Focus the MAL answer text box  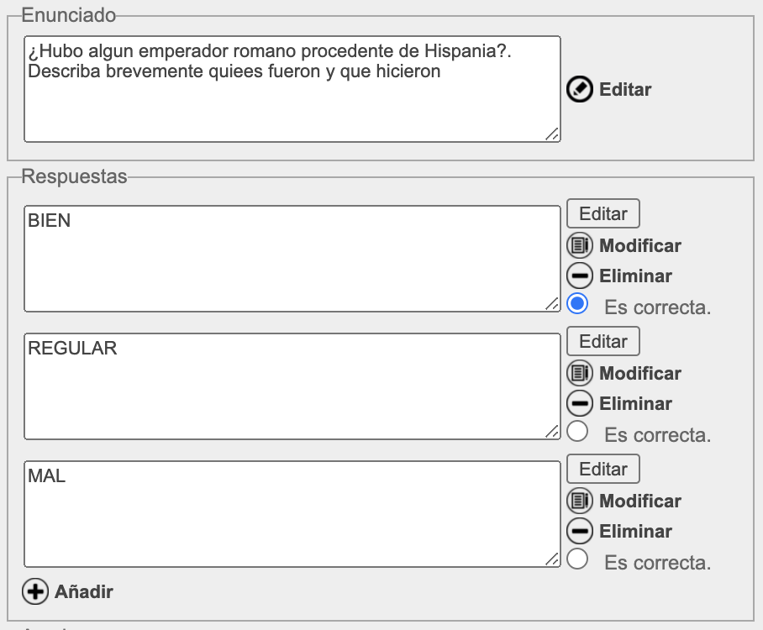[x=292, y=514]
